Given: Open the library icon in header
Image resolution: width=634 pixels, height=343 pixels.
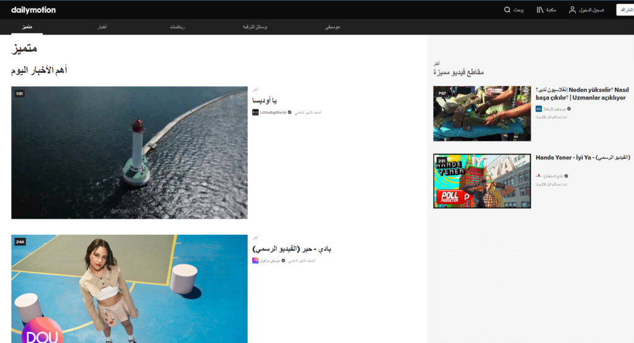Looking at the screenshot, I should [541, 10].
